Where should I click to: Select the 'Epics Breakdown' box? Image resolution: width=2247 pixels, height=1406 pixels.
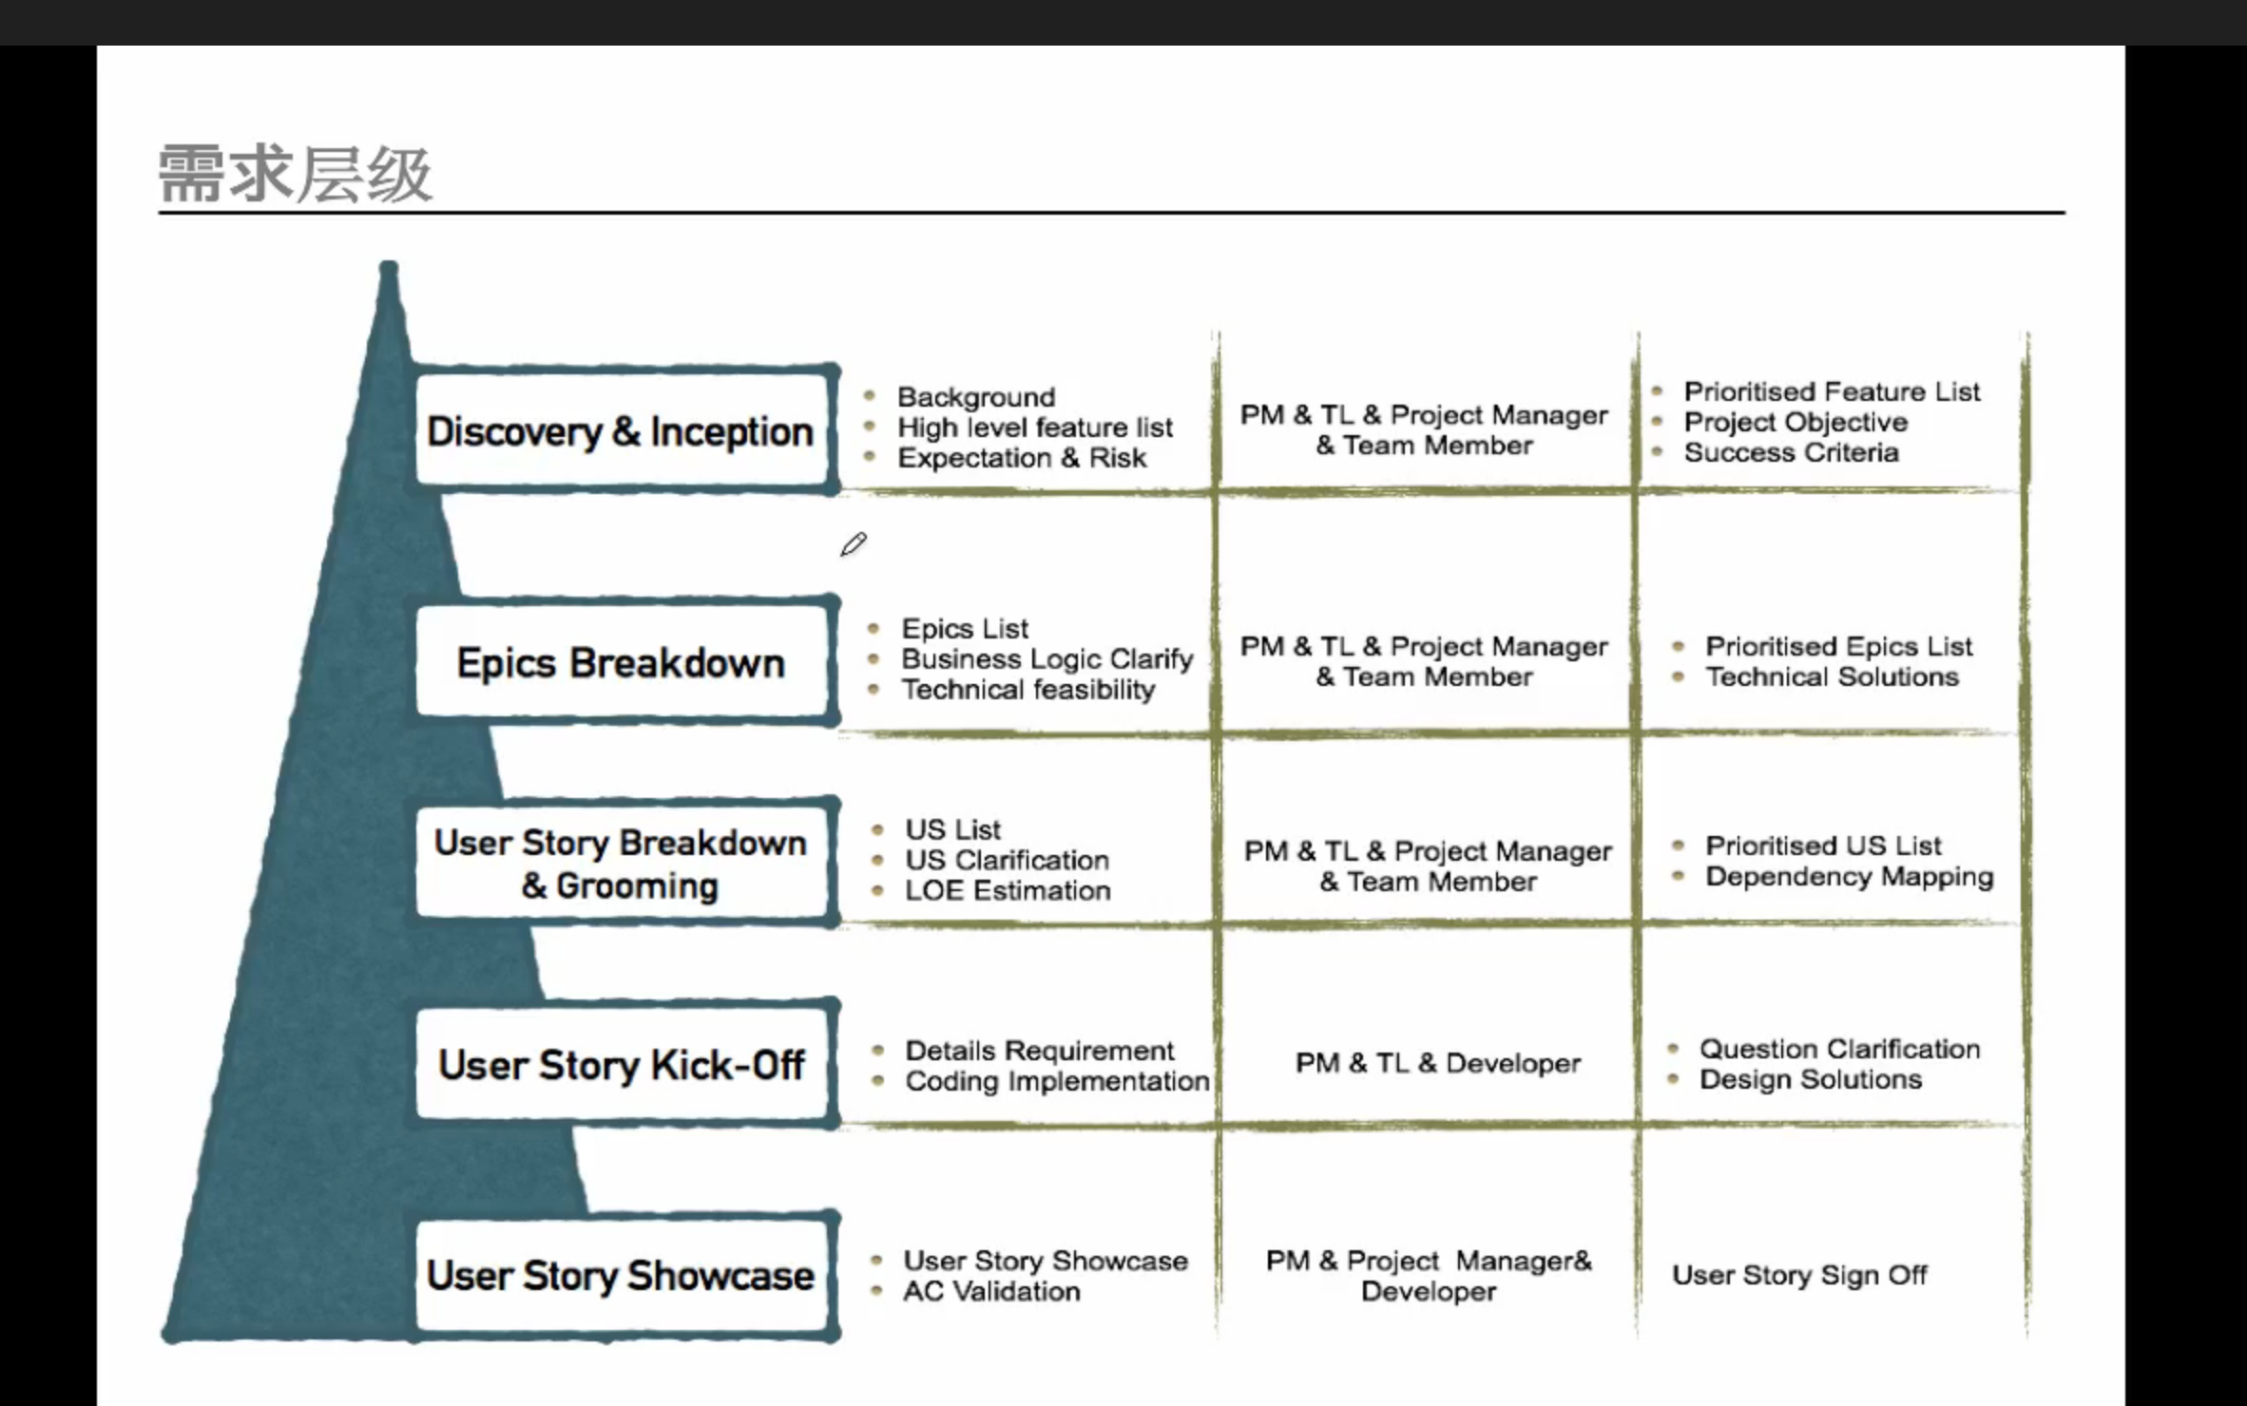pyautogui.click(x=623, y=662)
